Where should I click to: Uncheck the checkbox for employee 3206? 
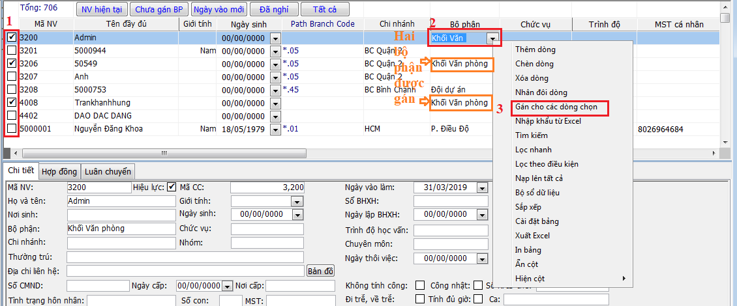[12, 63]
